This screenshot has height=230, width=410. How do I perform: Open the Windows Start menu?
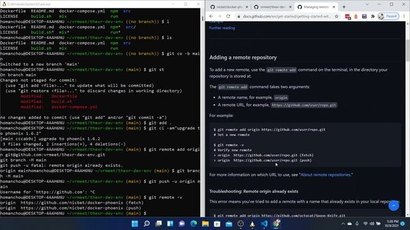[x=135, y=224]
